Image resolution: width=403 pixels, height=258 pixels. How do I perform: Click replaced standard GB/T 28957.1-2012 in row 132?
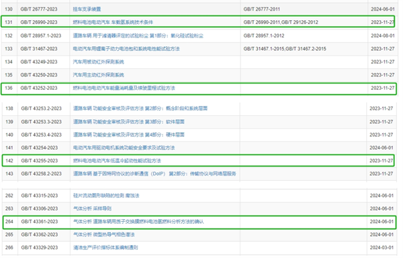tap(264, 36)
